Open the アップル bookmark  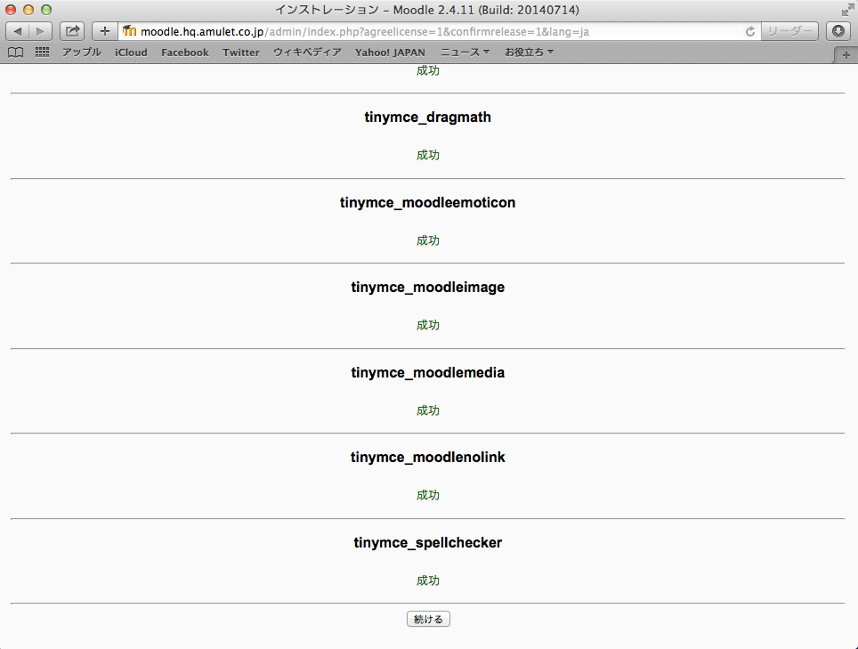coord(82,53)
